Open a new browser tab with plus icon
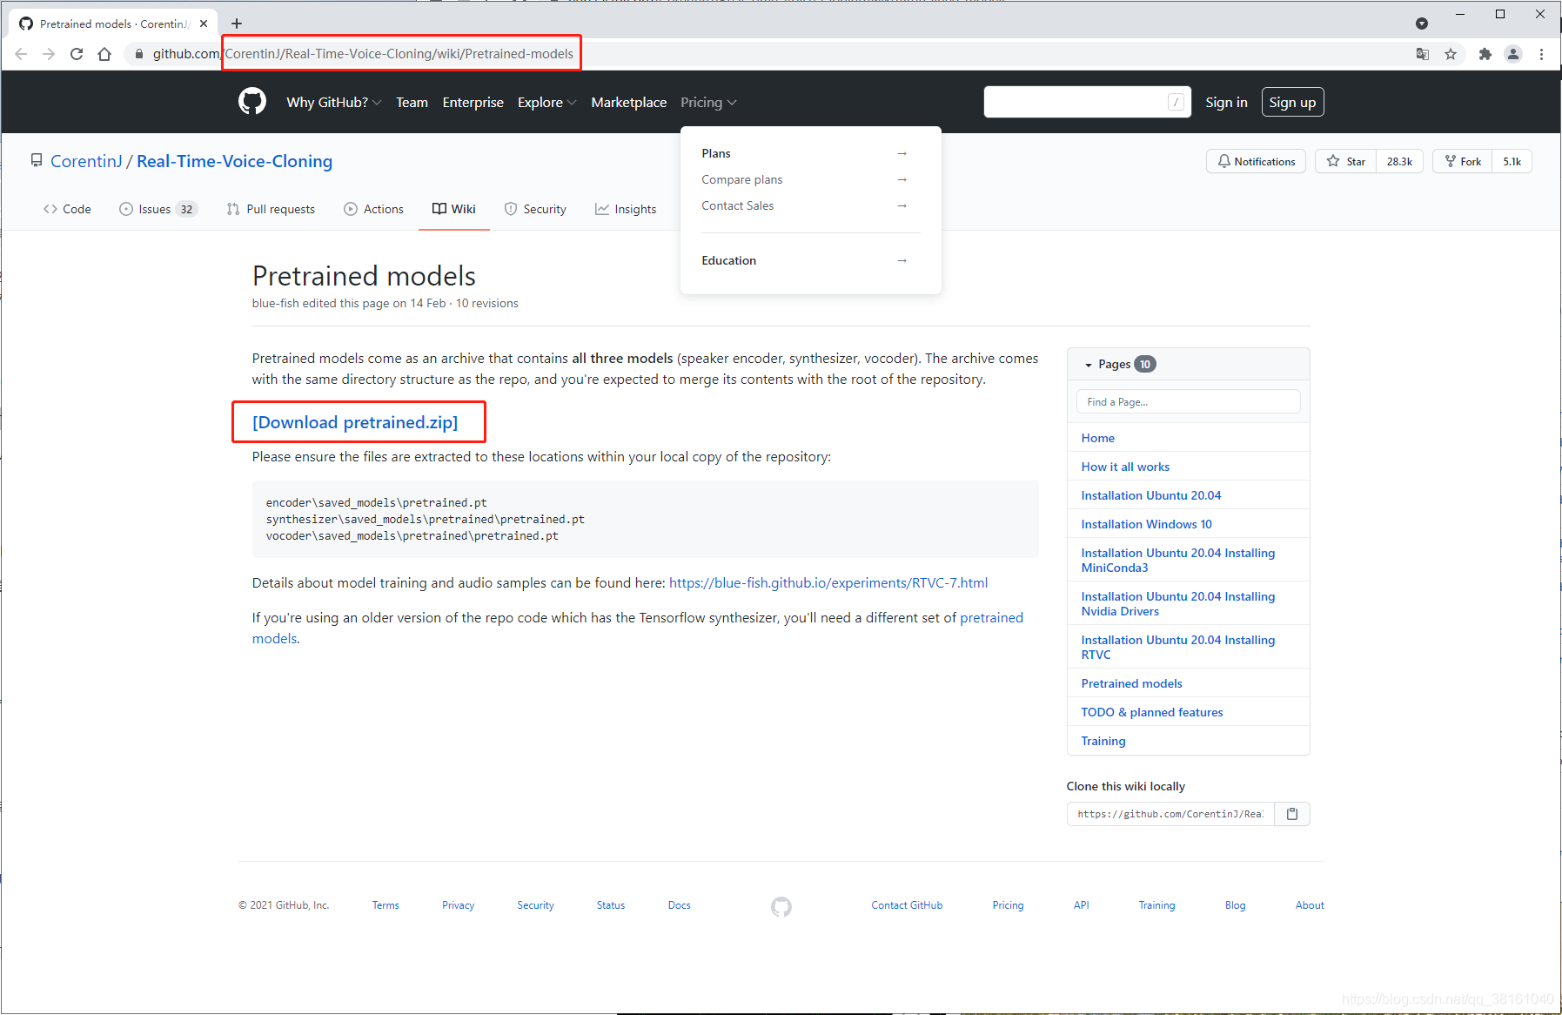The image size is (1562, 1015). pos(237,24)
